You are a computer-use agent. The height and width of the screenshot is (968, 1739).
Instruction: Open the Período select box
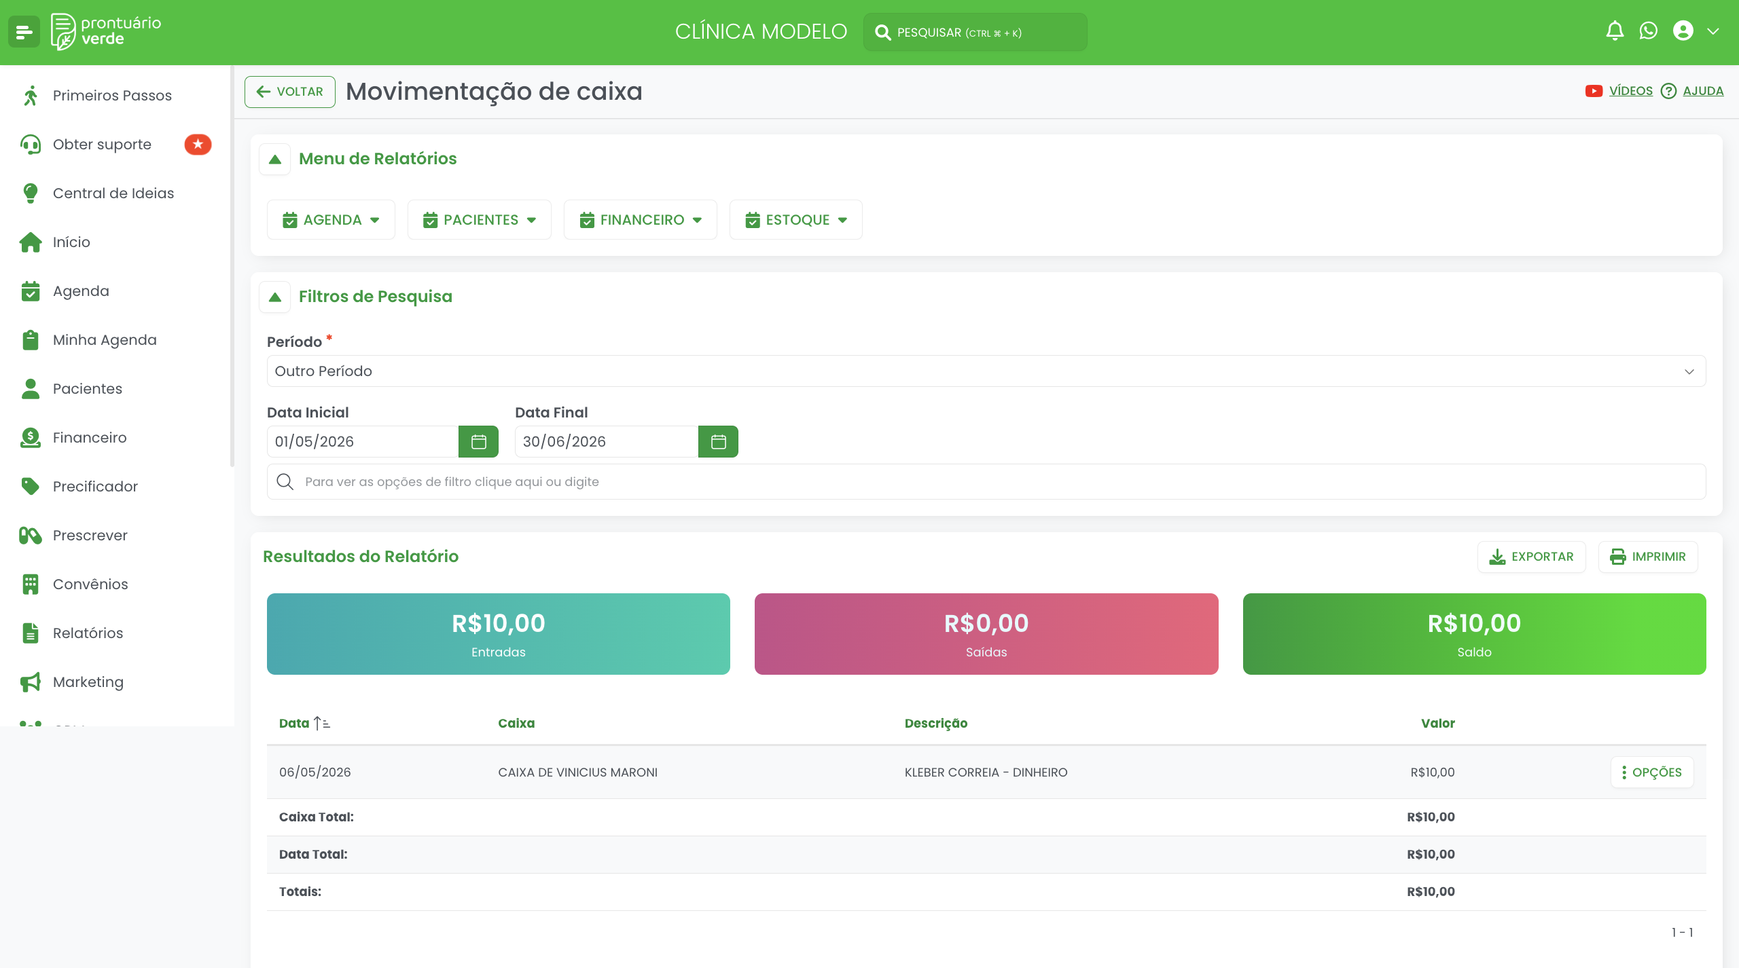click(986, 371)
